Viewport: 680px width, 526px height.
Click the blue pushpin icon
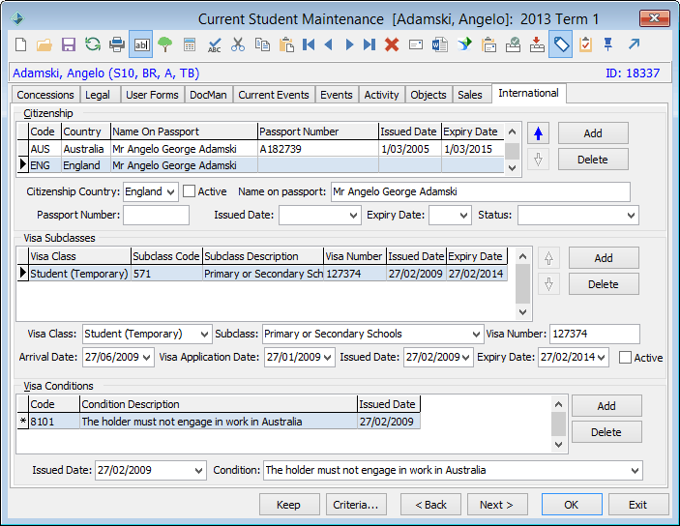[608, 44]
